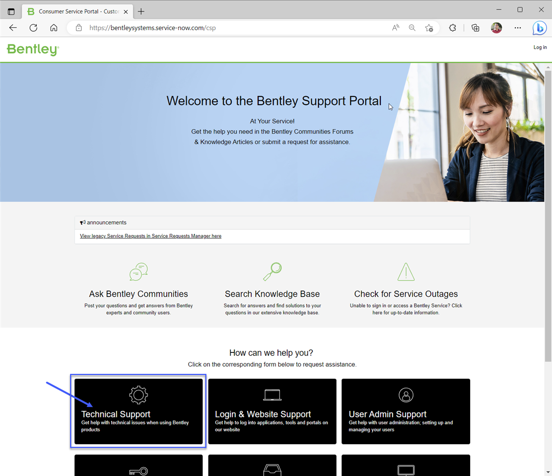Screen dimensions: 552x476
Task: Open the Login & Website Support card
Action: [272, 411]
